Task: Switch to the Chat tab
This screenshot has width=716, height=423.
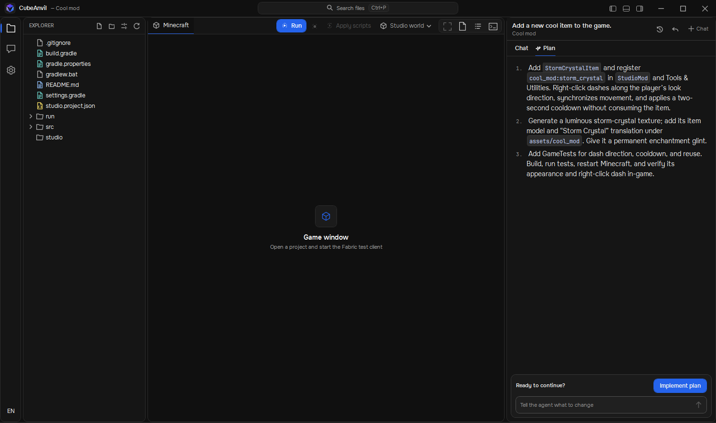Action: [521, 48]
